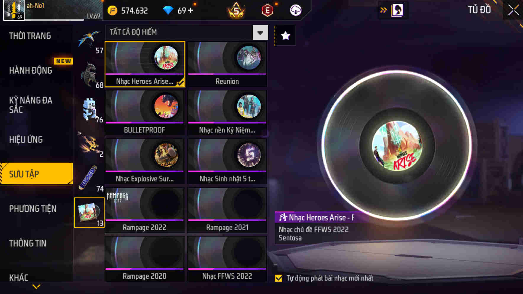Screen dimensions: 523x294
Task: Select the Nhạc FFWS 2022 track
Action: click(227, 259)
